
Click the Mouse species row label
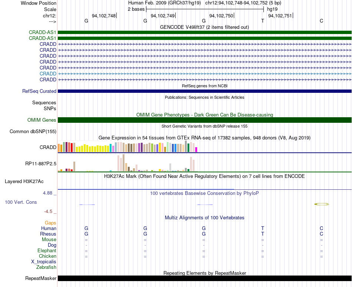[49, 240]
